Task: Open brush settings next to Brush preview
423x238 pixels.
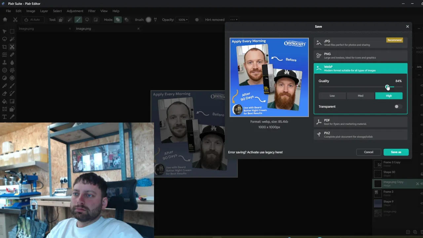Action: (x=155, y=20)
